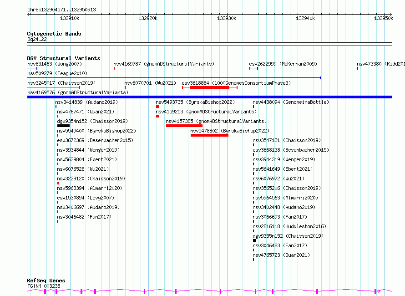Click the small black square under dgv9355n152
This screenshot has height=296, width=405.
[x=254, y=240]
